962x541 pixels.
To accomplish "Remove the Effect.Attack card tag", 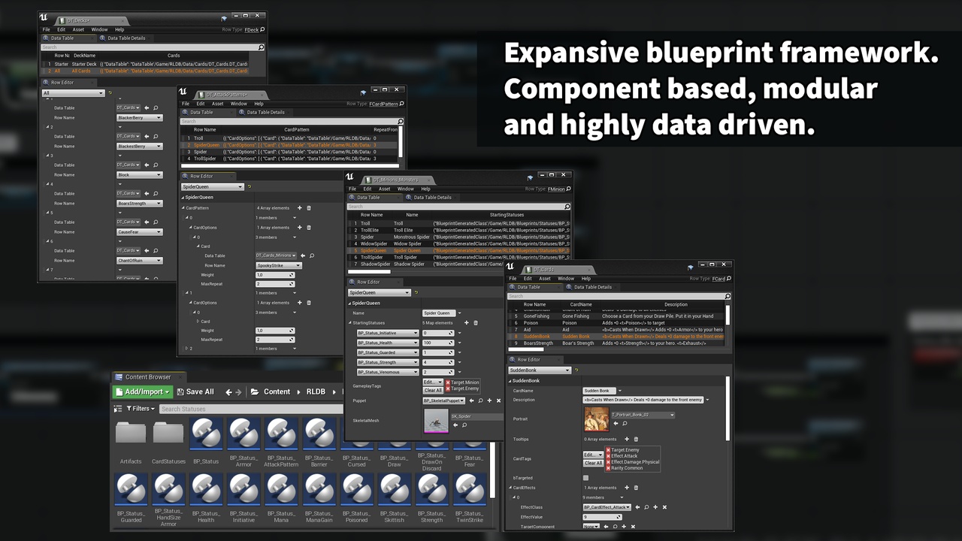I will point(608,456).
